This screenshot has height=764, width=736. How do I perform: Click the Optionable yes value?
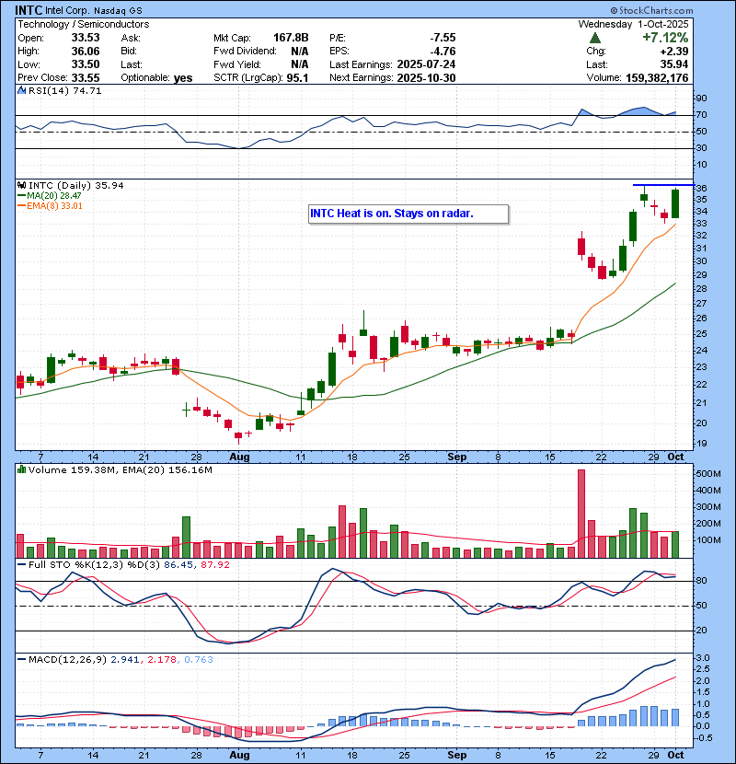coord(183,78)
